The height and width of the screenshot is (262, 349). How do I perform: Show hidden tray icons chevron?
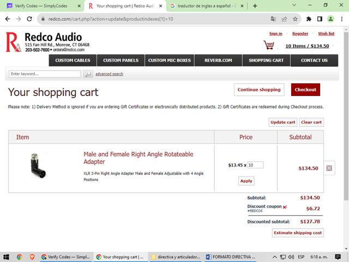point(275,257)
